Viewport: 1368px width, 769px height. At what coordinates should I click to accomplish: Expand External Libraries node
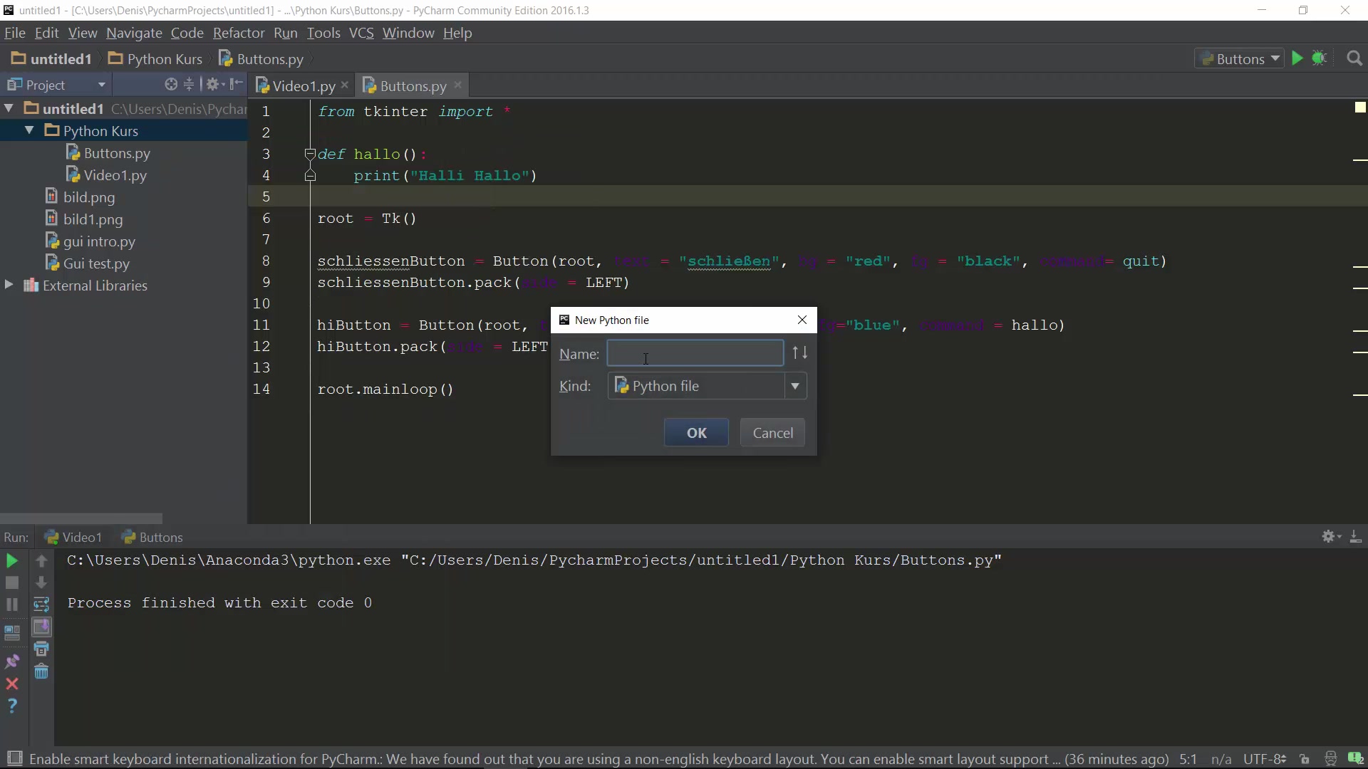(x=9, y=285)
